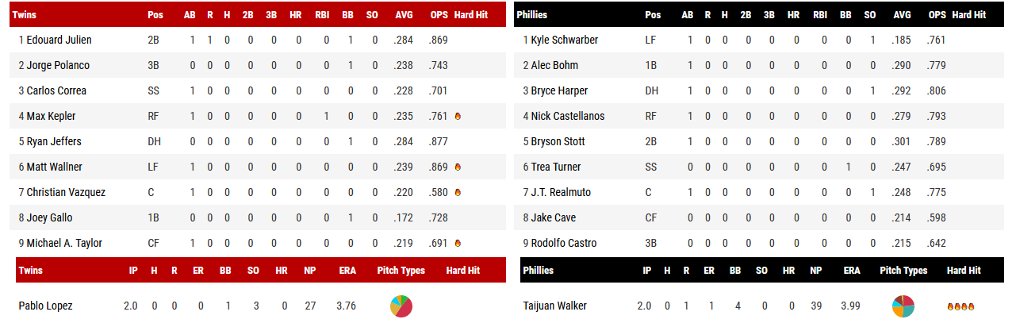Select Kyle Schwarber in Phillies lineup
1016x327 pixels.
565,40
